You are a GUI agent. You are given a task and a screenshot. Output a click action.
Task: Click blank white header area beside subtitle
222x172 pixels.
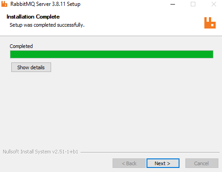[x=143, y=25]
